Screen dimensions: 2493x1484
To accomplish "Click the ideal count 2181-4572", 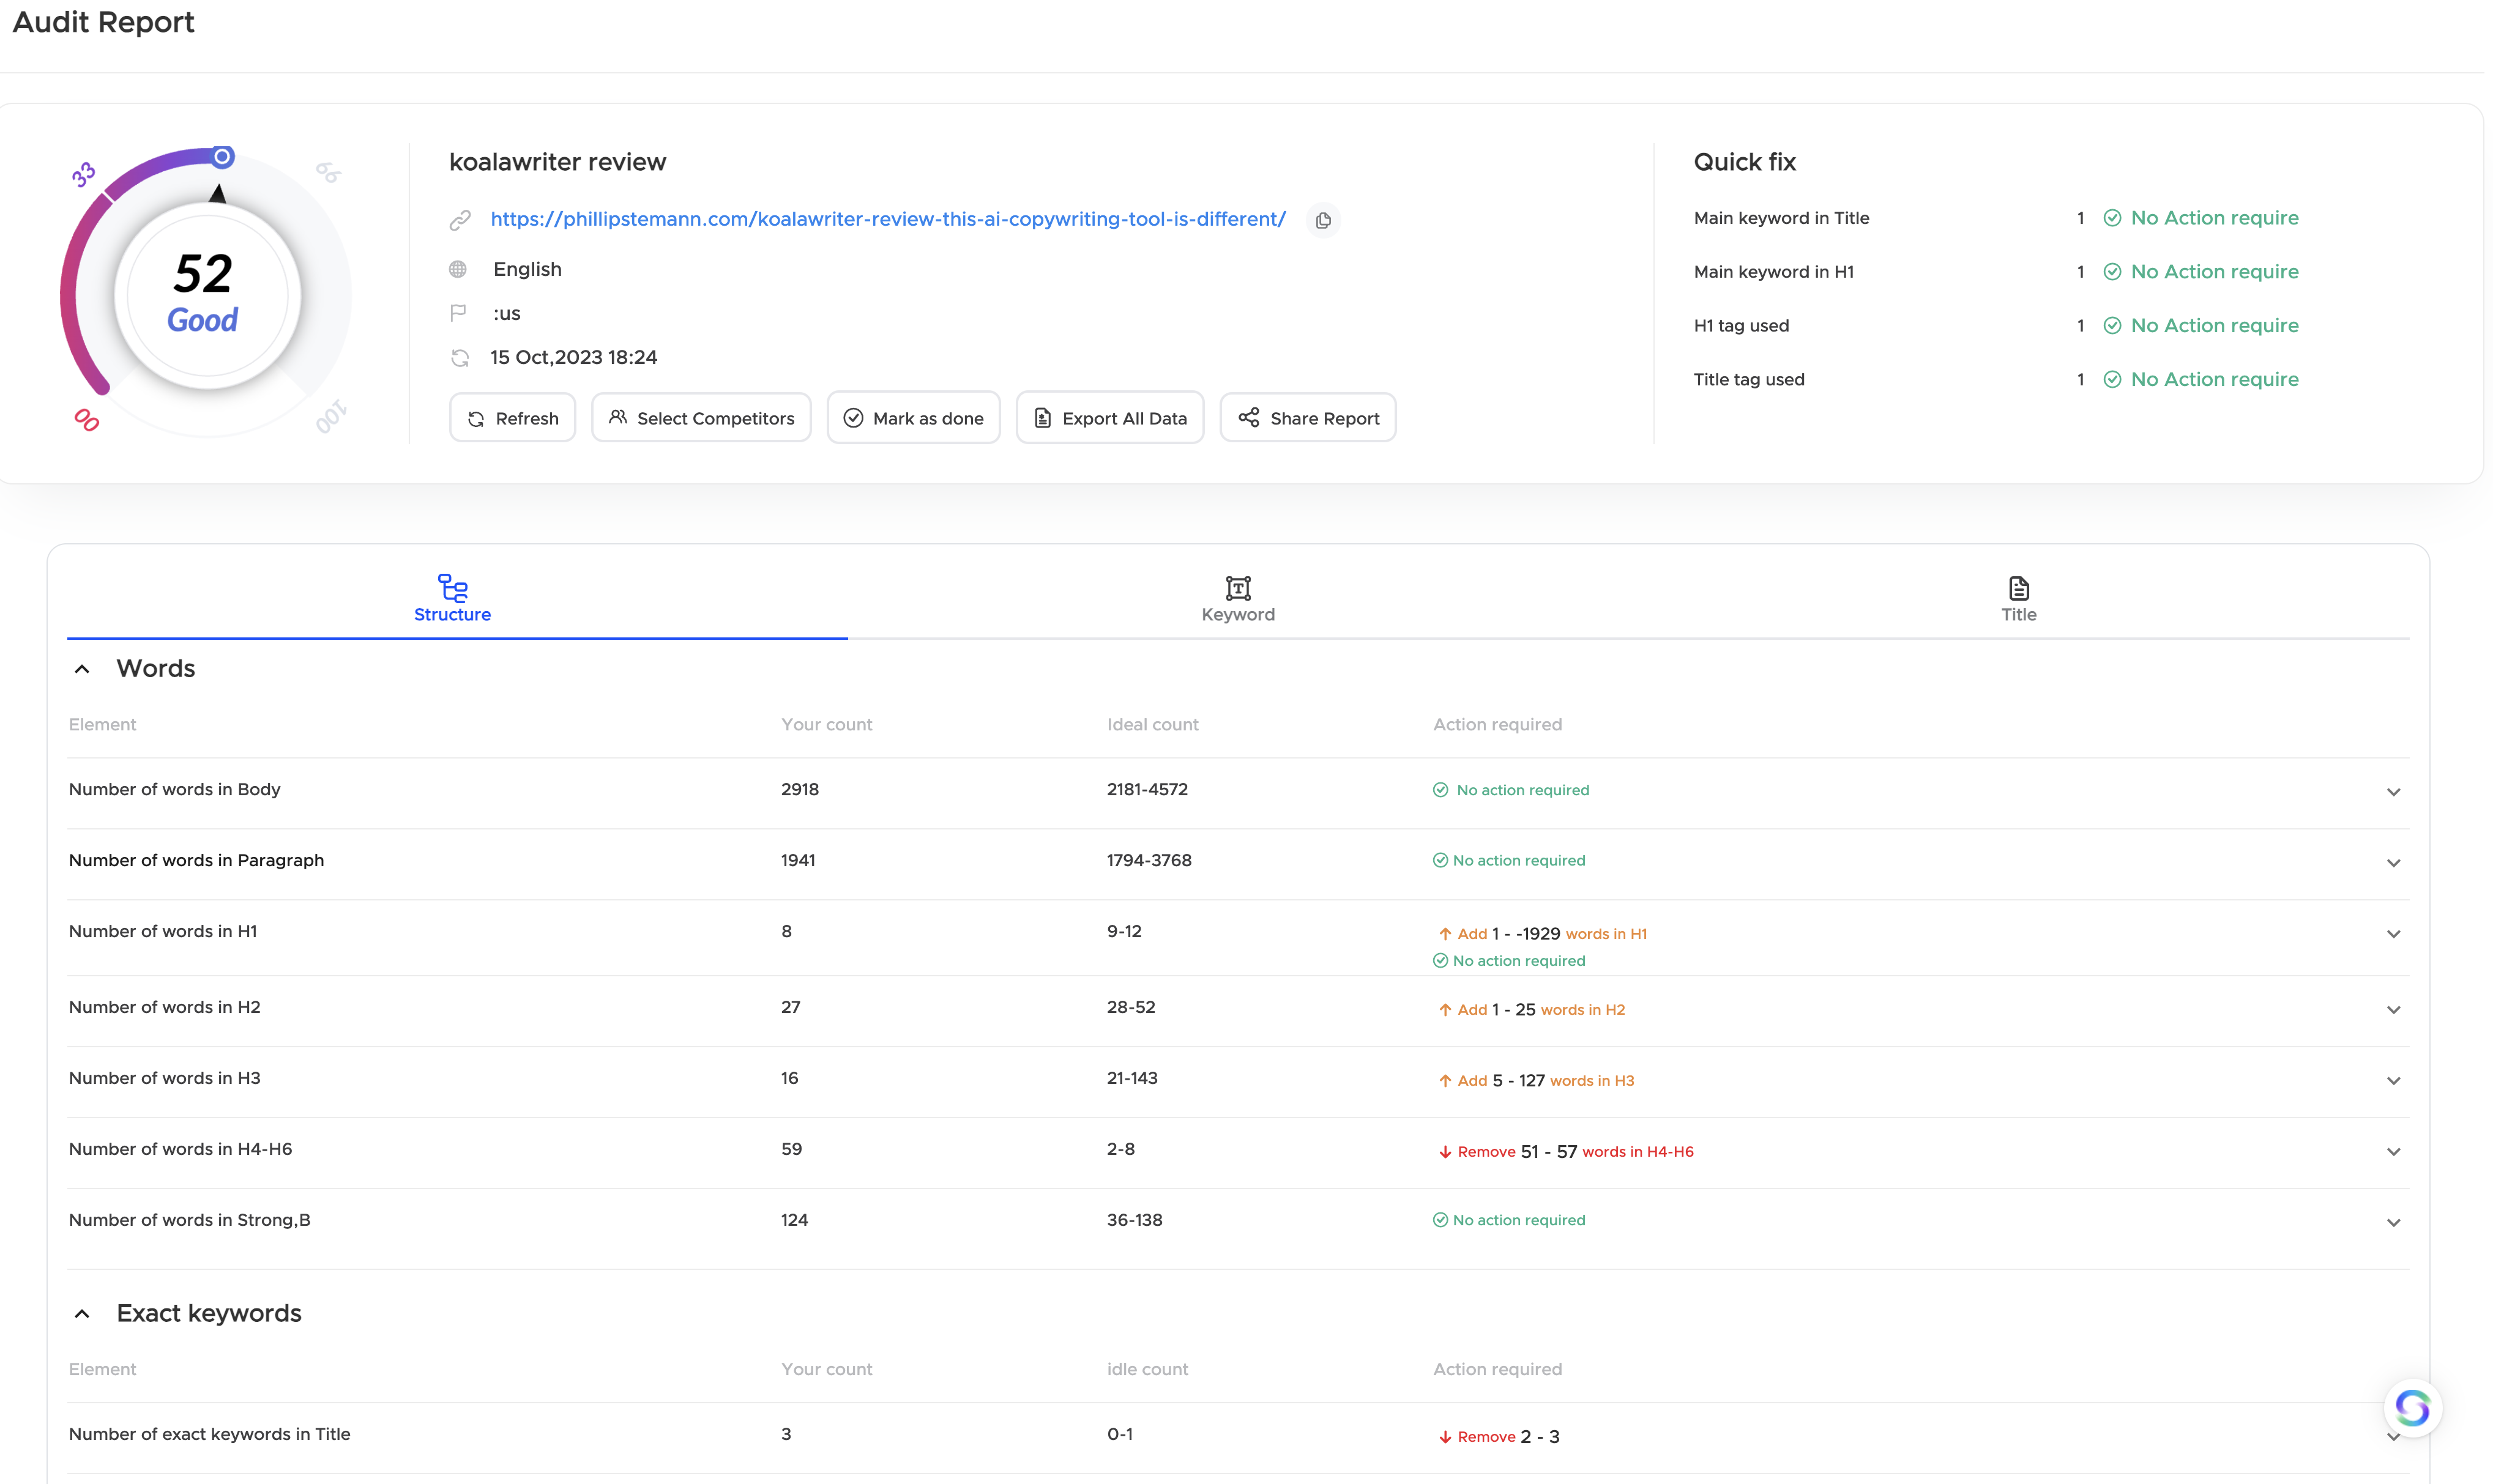I will click(1147, 789).
